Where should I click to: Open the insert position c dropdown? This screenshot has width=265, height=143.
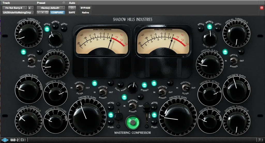coord(31,8)
